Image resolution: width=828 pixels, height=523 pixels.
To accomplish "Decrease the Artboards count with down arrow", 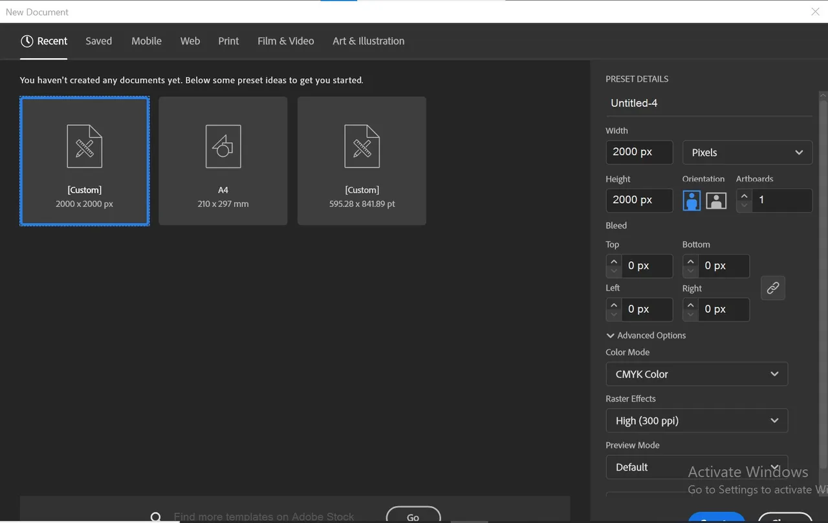I will click(744, 206).
